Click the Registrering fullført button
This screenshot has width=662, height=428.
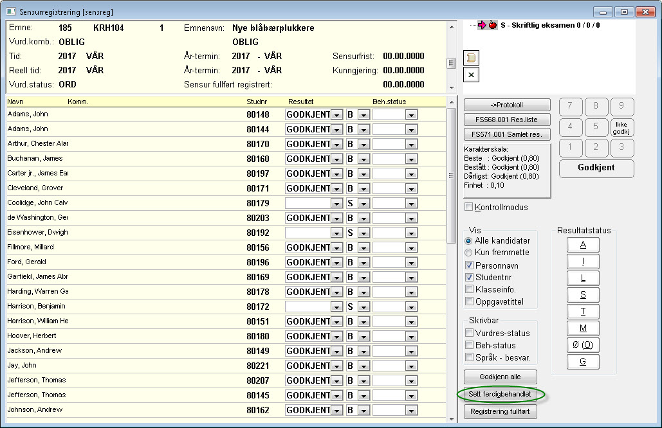(x=501, y=411)
